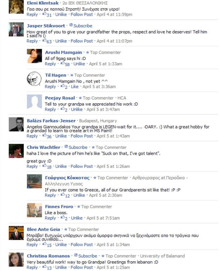Viewport: 220px width, 271px height.
Task: Open Til Hagen's profile picture
Action: [34, 79]
